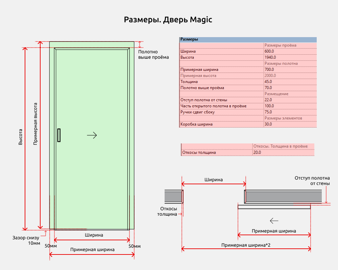Select the value 75.0 in the table
Viewport: 338px width, 270px height.
tap(268, 112)
